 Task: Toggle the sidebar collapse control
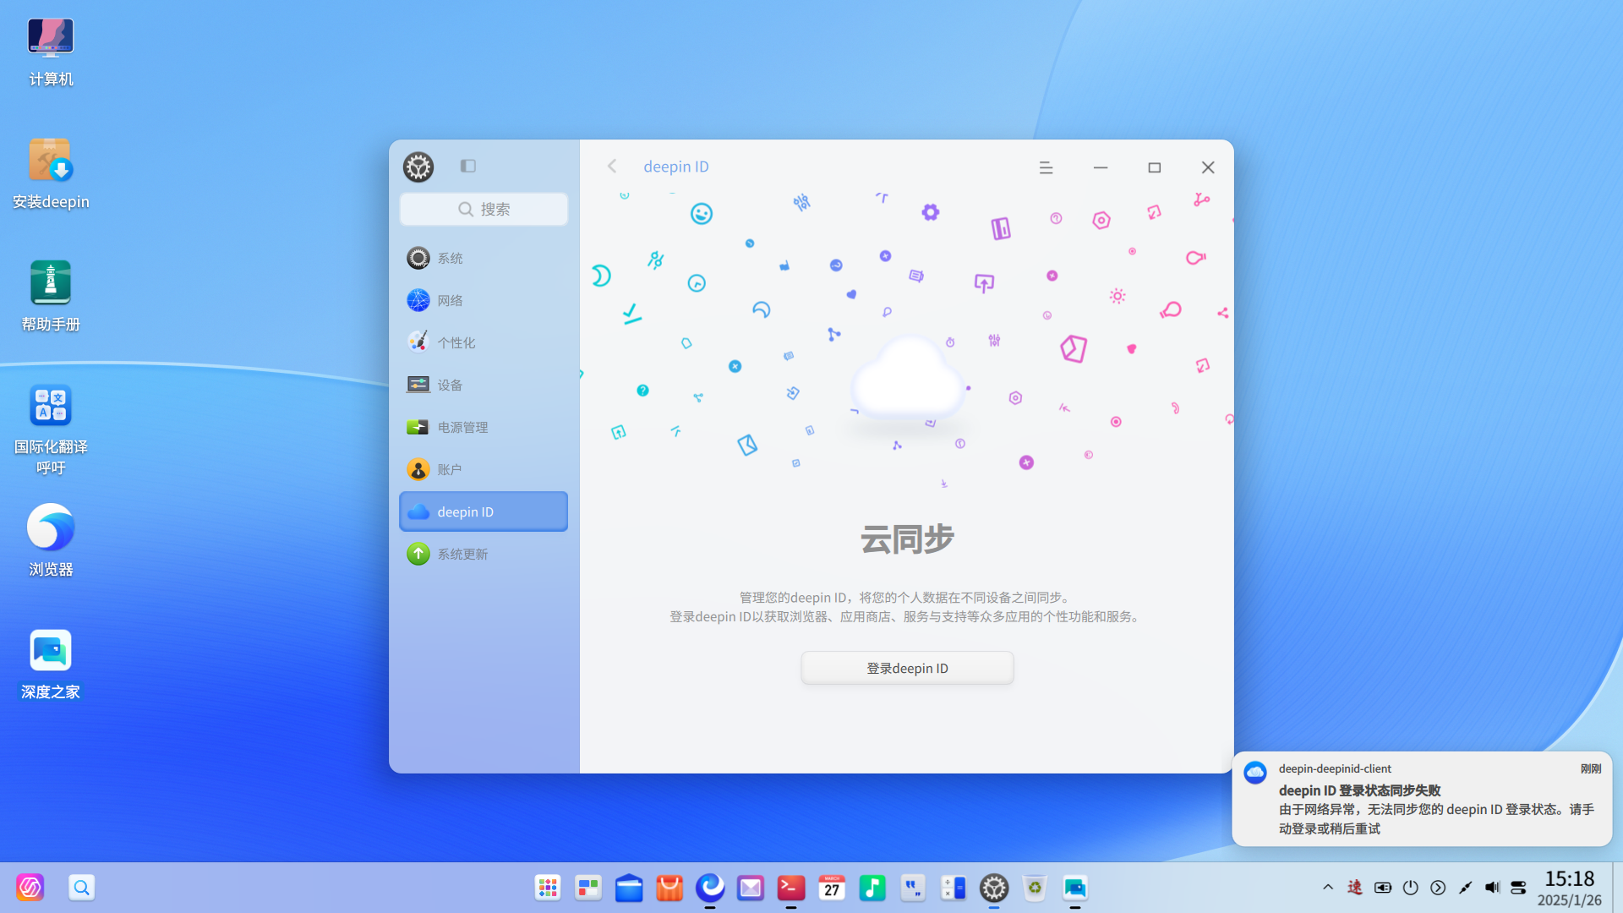[467, 167]
